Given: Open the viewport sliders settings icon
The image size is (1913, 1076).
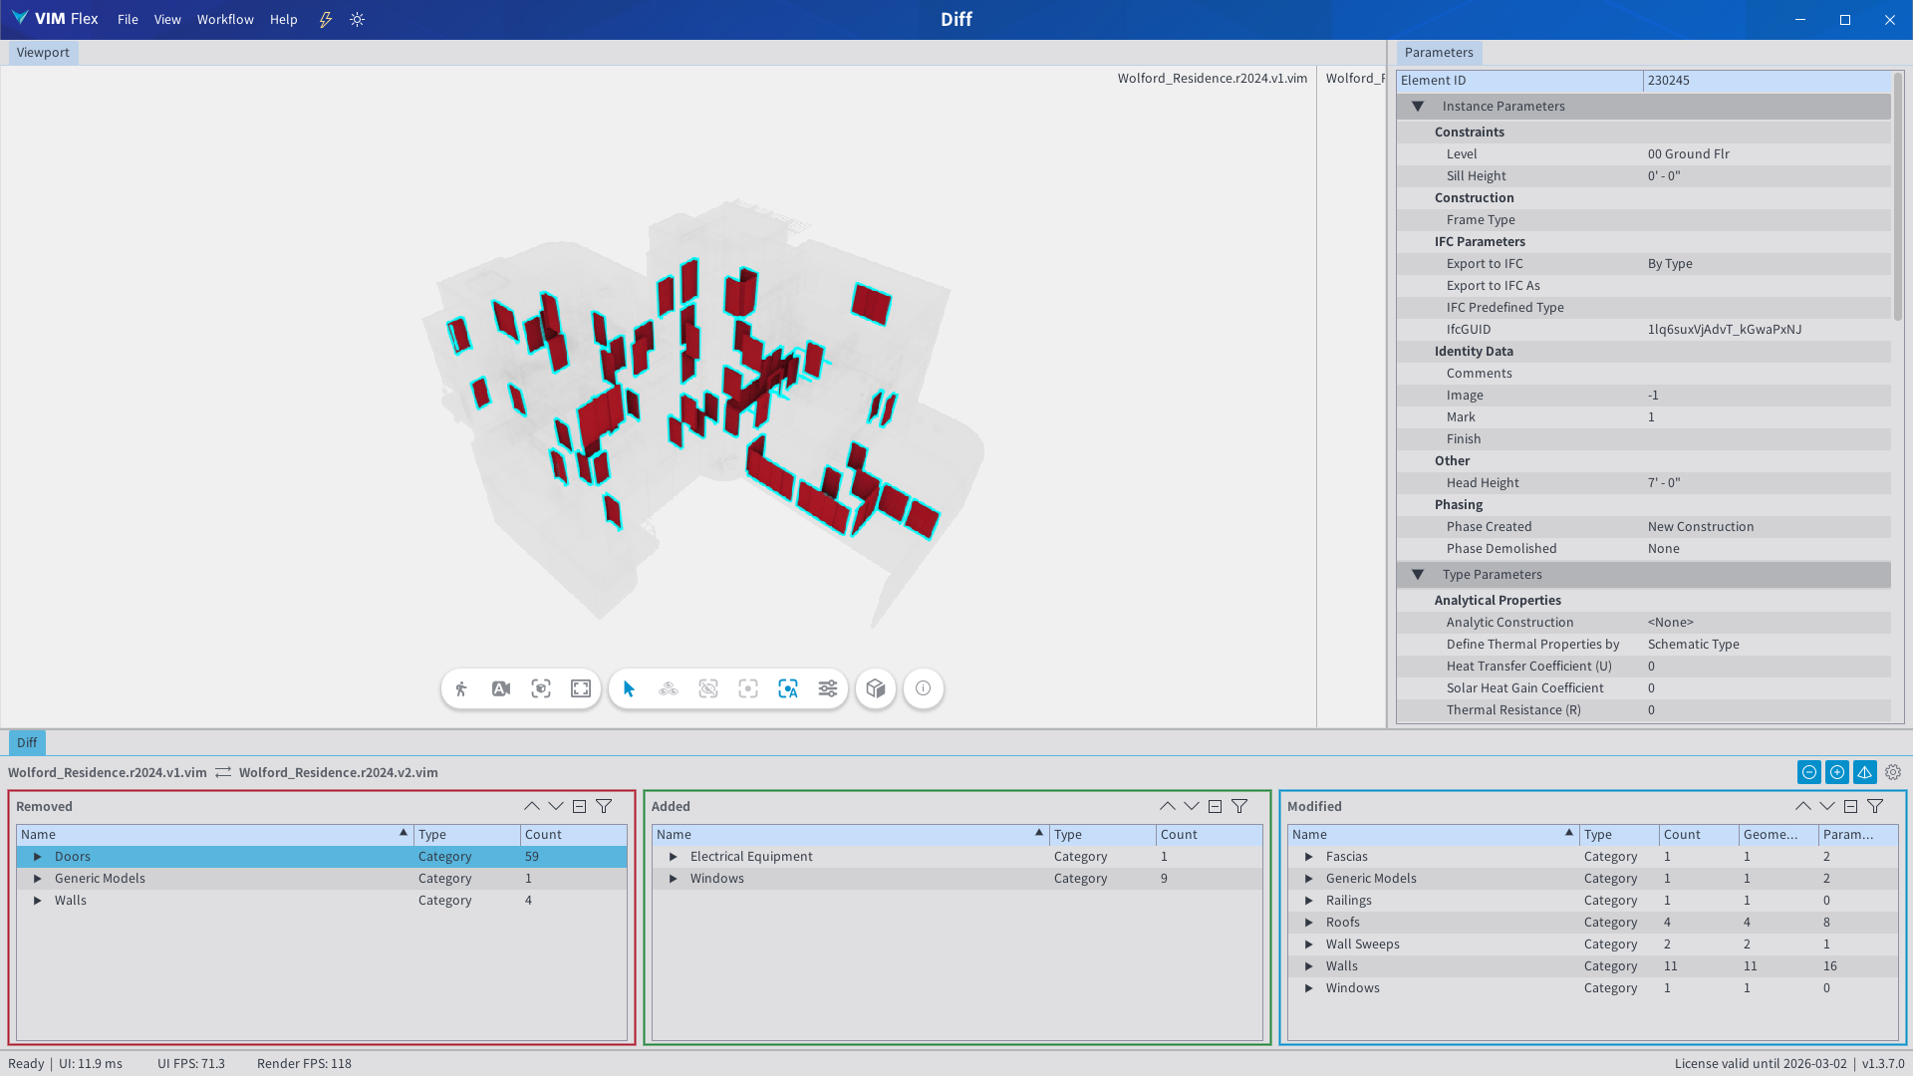Looking at the screenshot, I should pyautogui.click(x=828, y=688).
